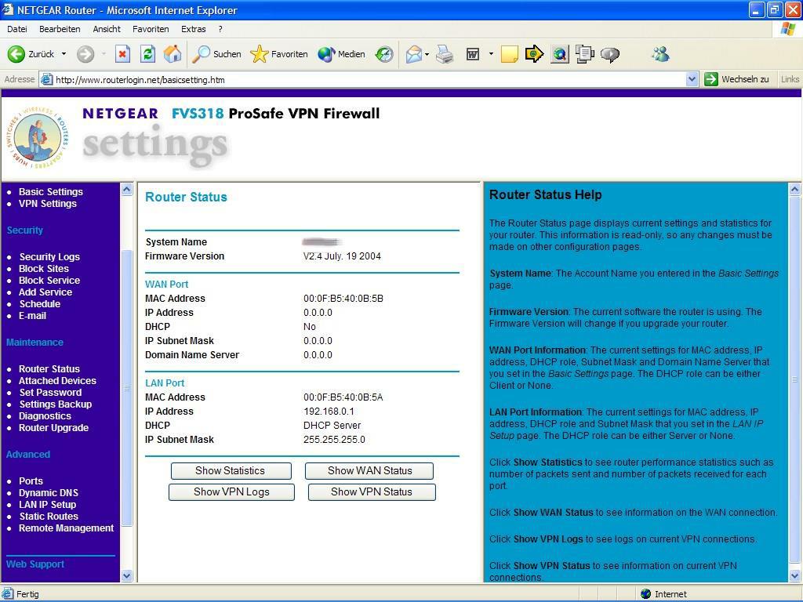Open the Favoriten menu

151,29
